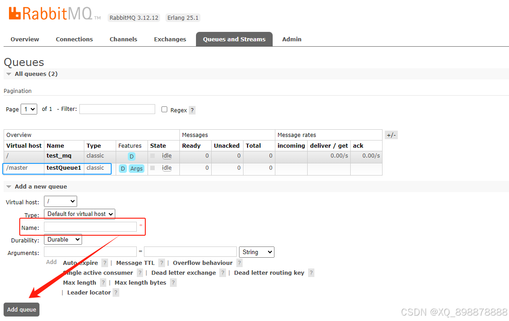The width and height of the screenshot is (509, 321).
Task: Add the Message TTL argument
Action: [135, 263]
